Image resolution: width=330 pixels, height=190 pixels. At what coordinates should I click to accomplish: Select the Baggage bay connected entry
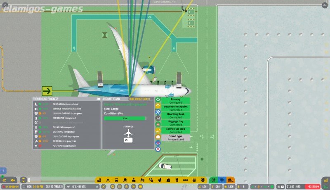pos(175,123)
